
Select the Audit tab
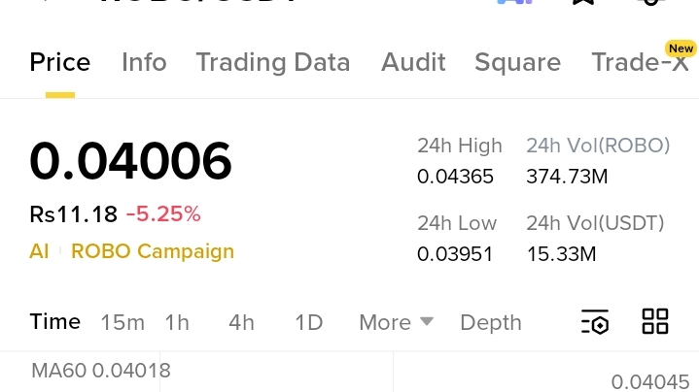(x=413, y=62)
